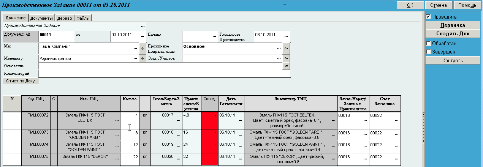Open ellipsis for Эмаль ПФ-115 ГОСТ BELTEX name
Image resolution: width=483 pixels, height=167 pixels.
(117, 120)
